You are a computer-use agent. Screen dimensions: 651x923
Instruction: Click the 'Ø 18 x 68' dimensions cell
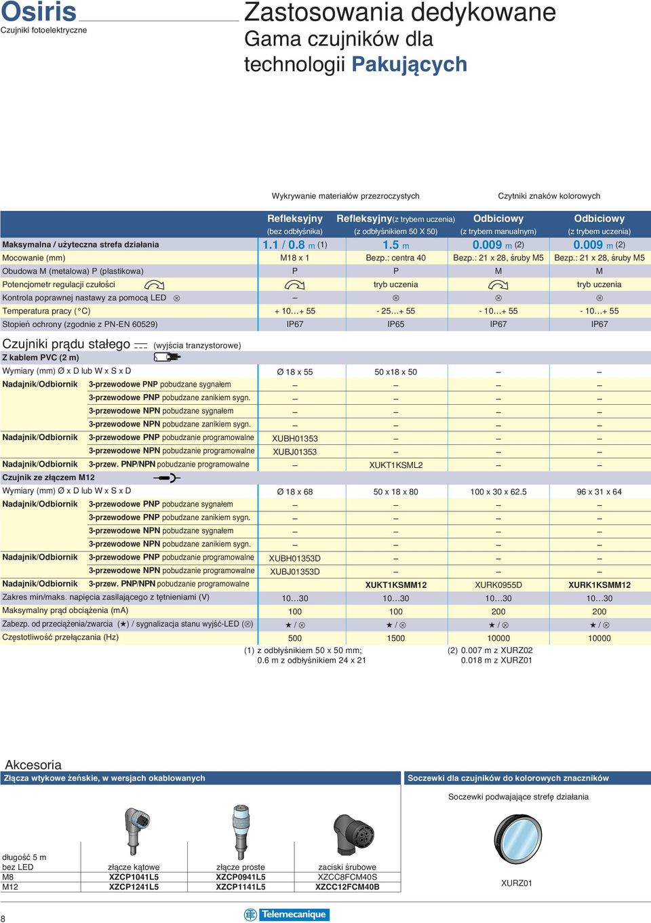(x=295, y=492)
